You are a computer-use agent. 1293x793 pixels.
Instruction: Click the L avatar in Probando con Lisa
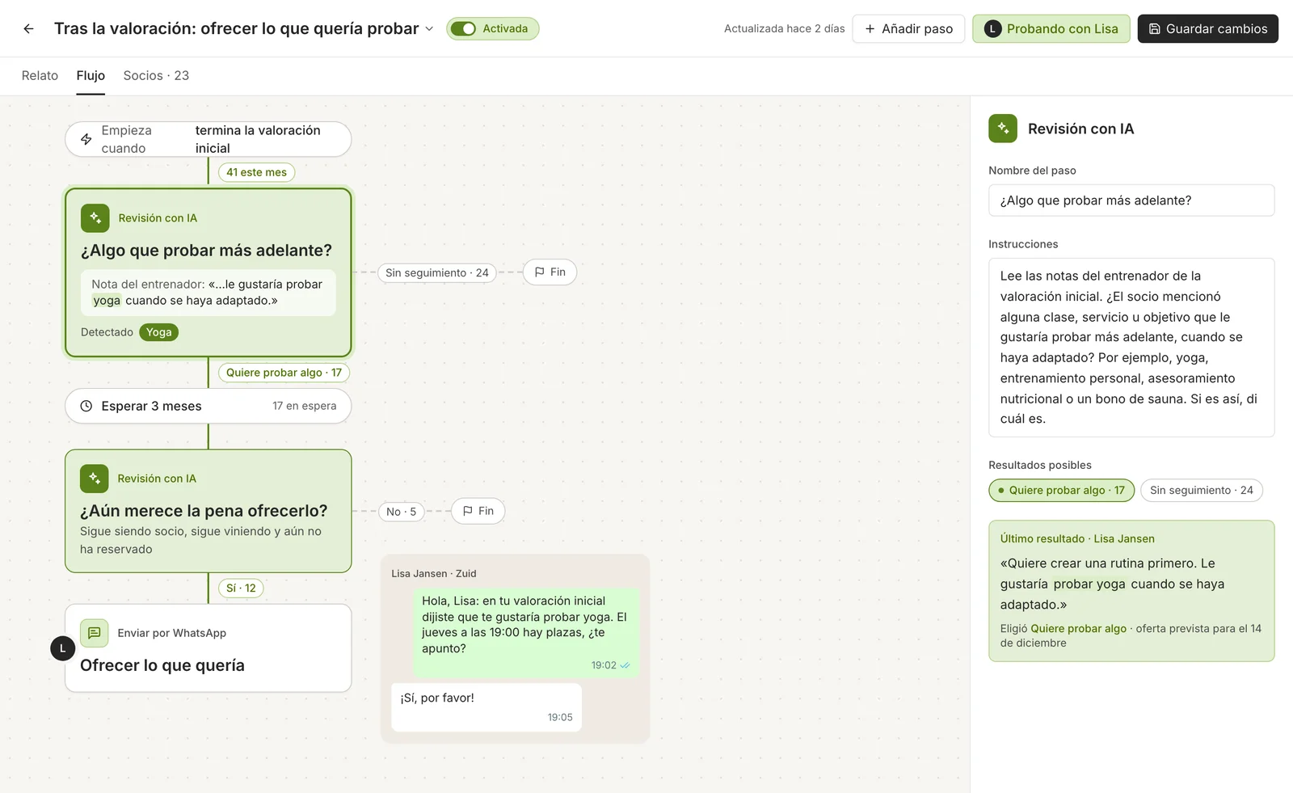(x=992, y=28)
